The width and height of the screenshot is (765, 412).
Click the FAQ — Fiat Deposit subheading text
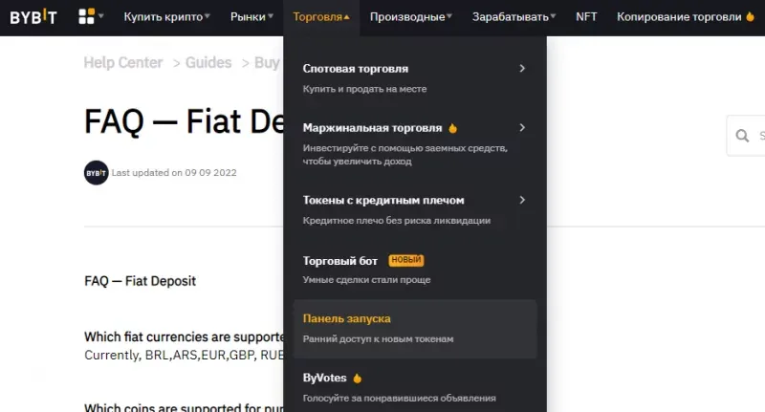coord(140,281)
